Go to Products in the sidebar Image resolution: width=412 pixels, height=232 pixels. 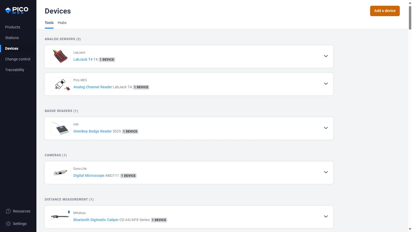click(x=12, y=27)
